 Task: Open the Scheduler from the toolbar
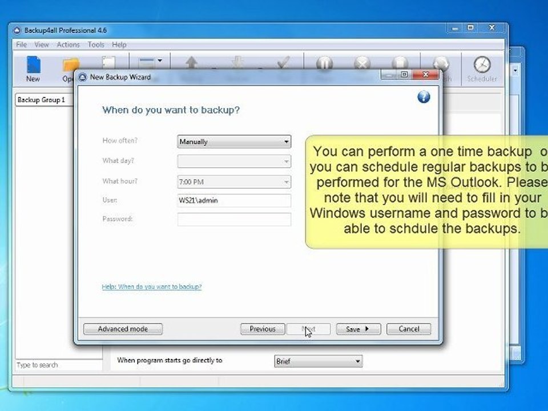click(482, 69)
